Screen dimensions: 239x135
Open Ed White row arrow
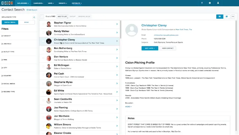coord(117,92)
